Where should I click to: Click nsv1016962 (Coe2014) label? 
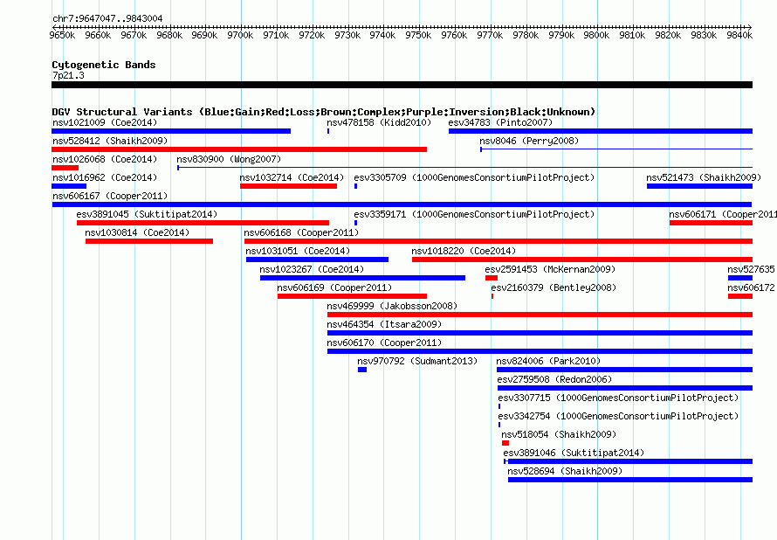(105, 177)
